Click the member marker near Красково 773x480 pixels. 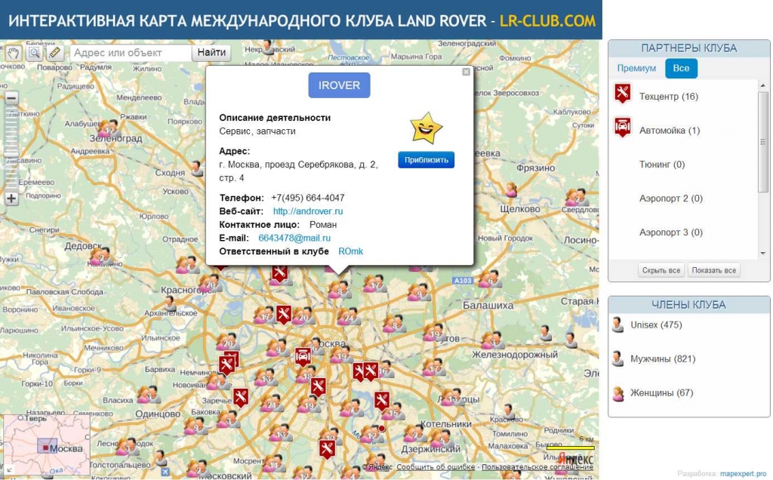pos(508,412)
